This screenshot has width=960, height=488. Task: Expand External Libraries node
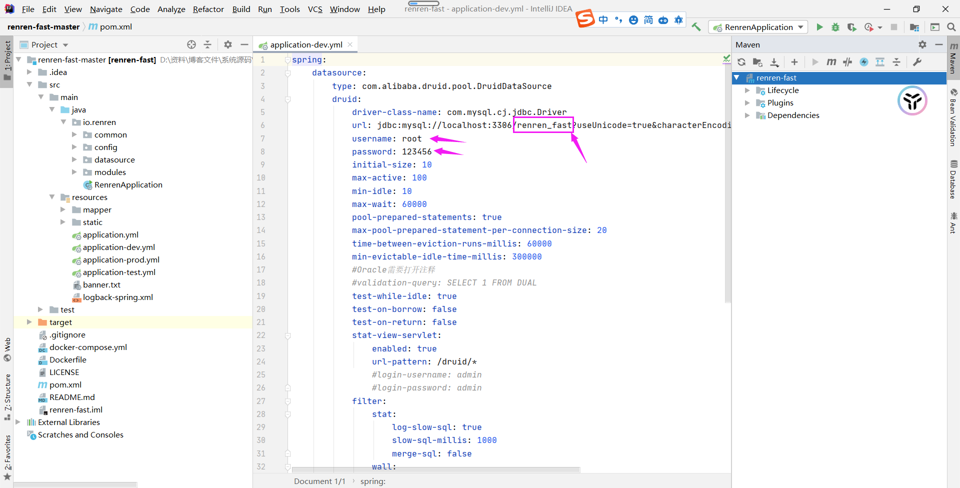pyautogui.click(x=18, y=422)
